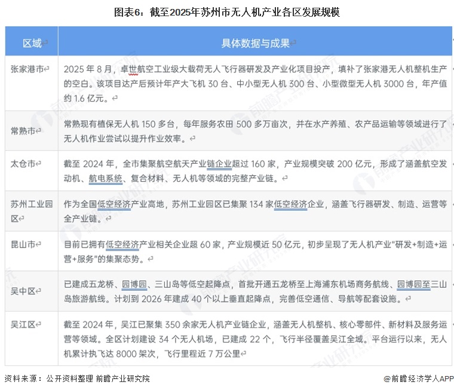Select the 区域 column header
The width and height of the screenshot is (454, 391).
pyautogui.click(x=32, y=43)
